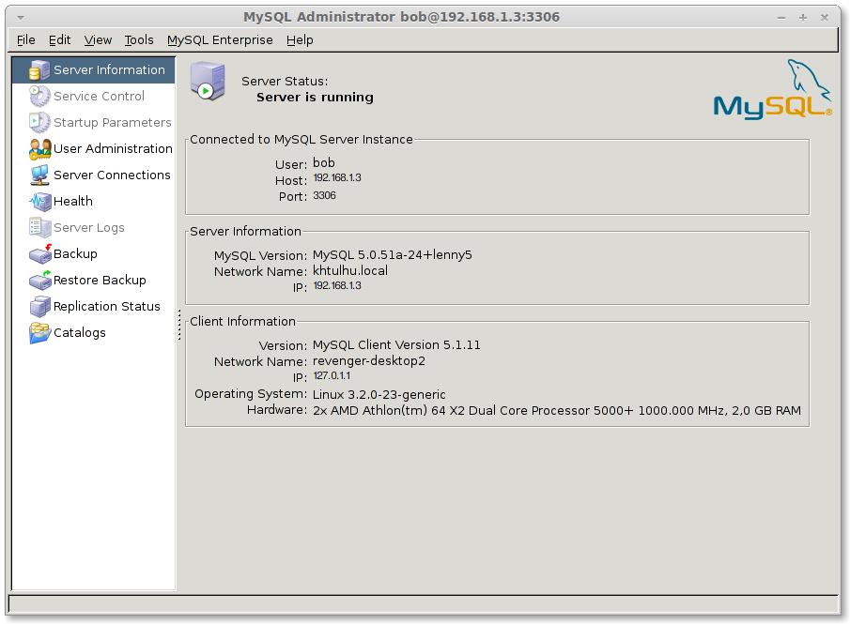Click the Server Information database icon
Image resolution: width=850 pixels, height=624 pixels.
click(39, 70)
